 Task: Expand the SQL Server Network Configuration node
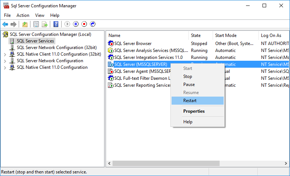click(5, 61)
